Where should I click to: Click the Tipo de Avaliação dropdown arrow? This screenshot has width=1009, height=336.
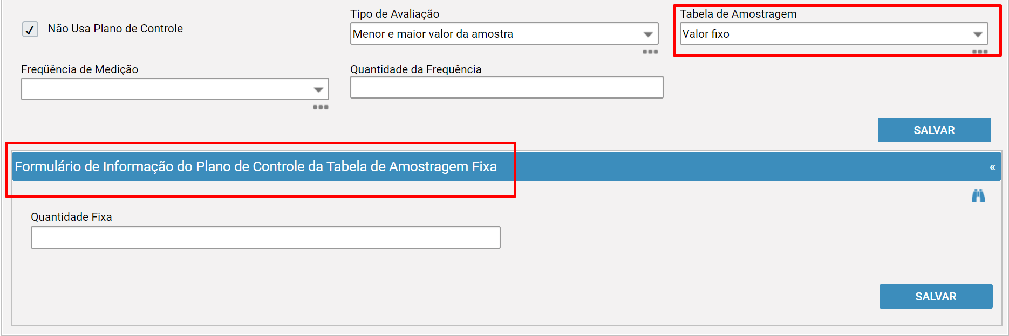pos(649,33)
